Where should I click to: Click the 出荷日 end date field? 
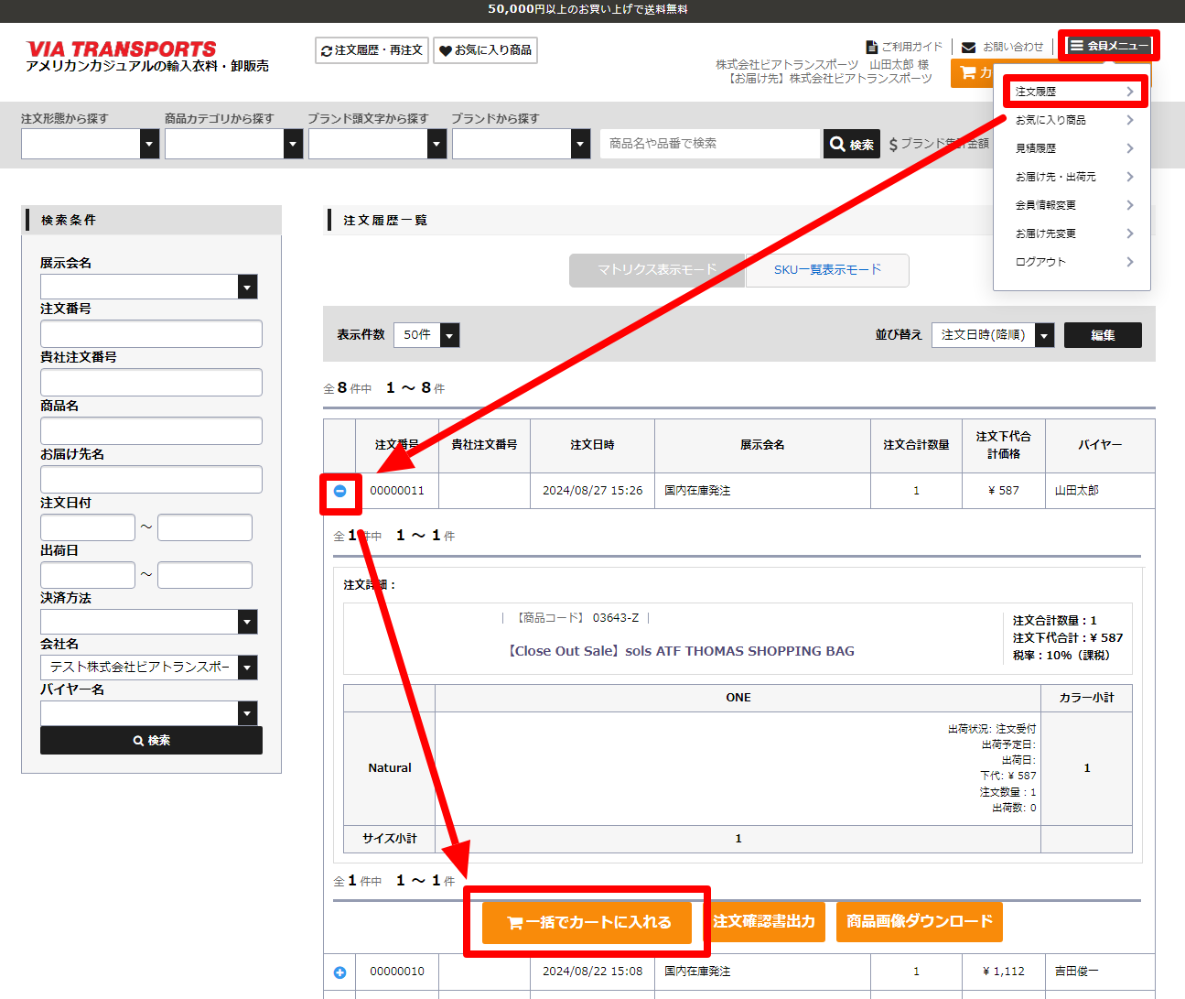205,575
